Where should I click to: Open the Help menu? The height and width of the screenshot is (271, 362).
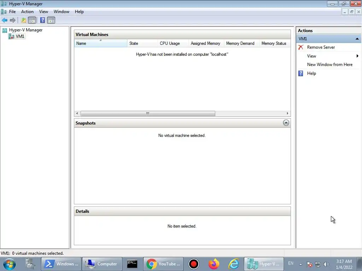coord(79,12)
